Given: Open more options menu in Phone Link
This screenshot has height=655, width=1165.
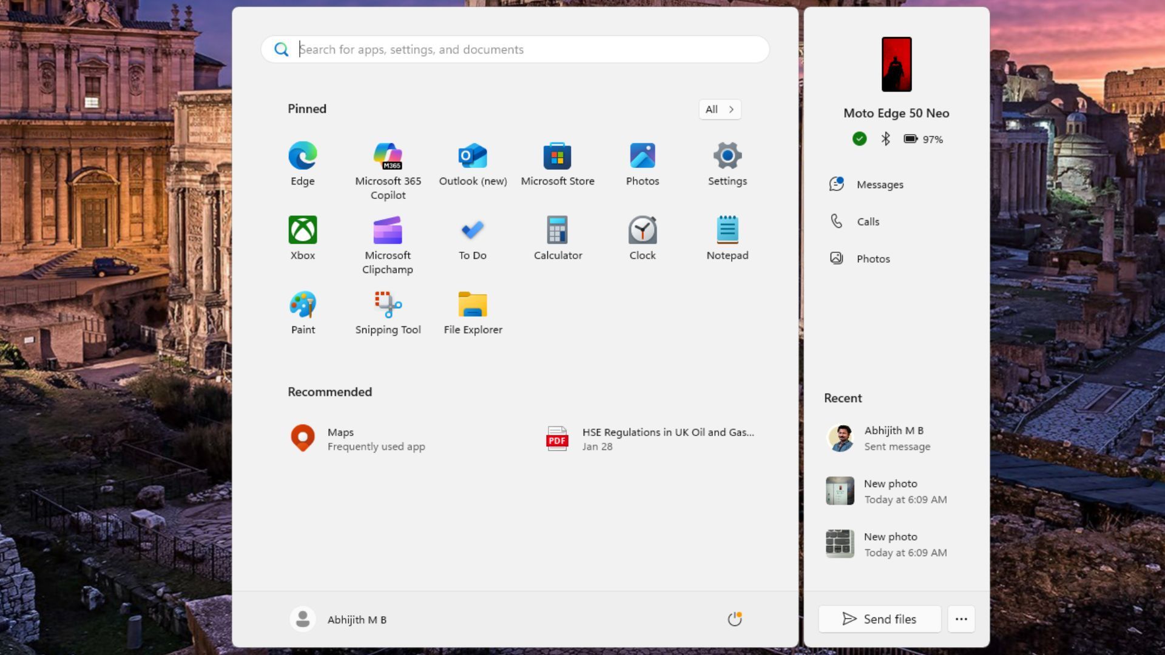Looking at the screenshot, I should tap(961, 619).
